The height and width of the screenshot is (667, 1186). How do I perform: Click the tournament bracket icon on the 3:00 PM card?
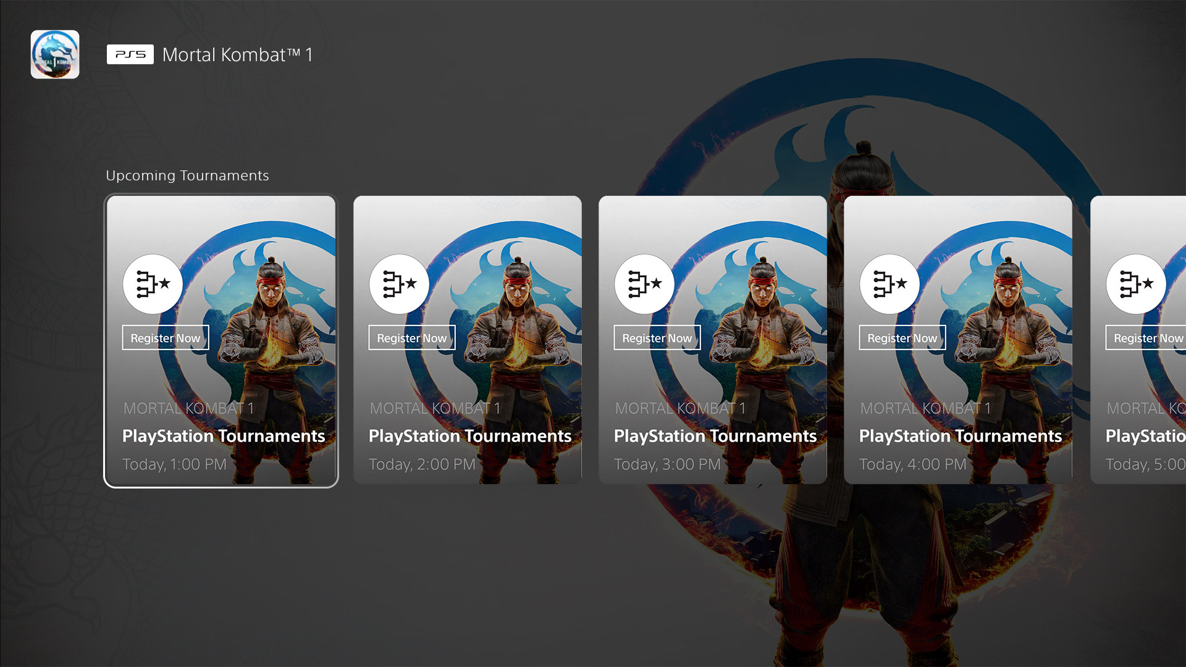point(644,284)
